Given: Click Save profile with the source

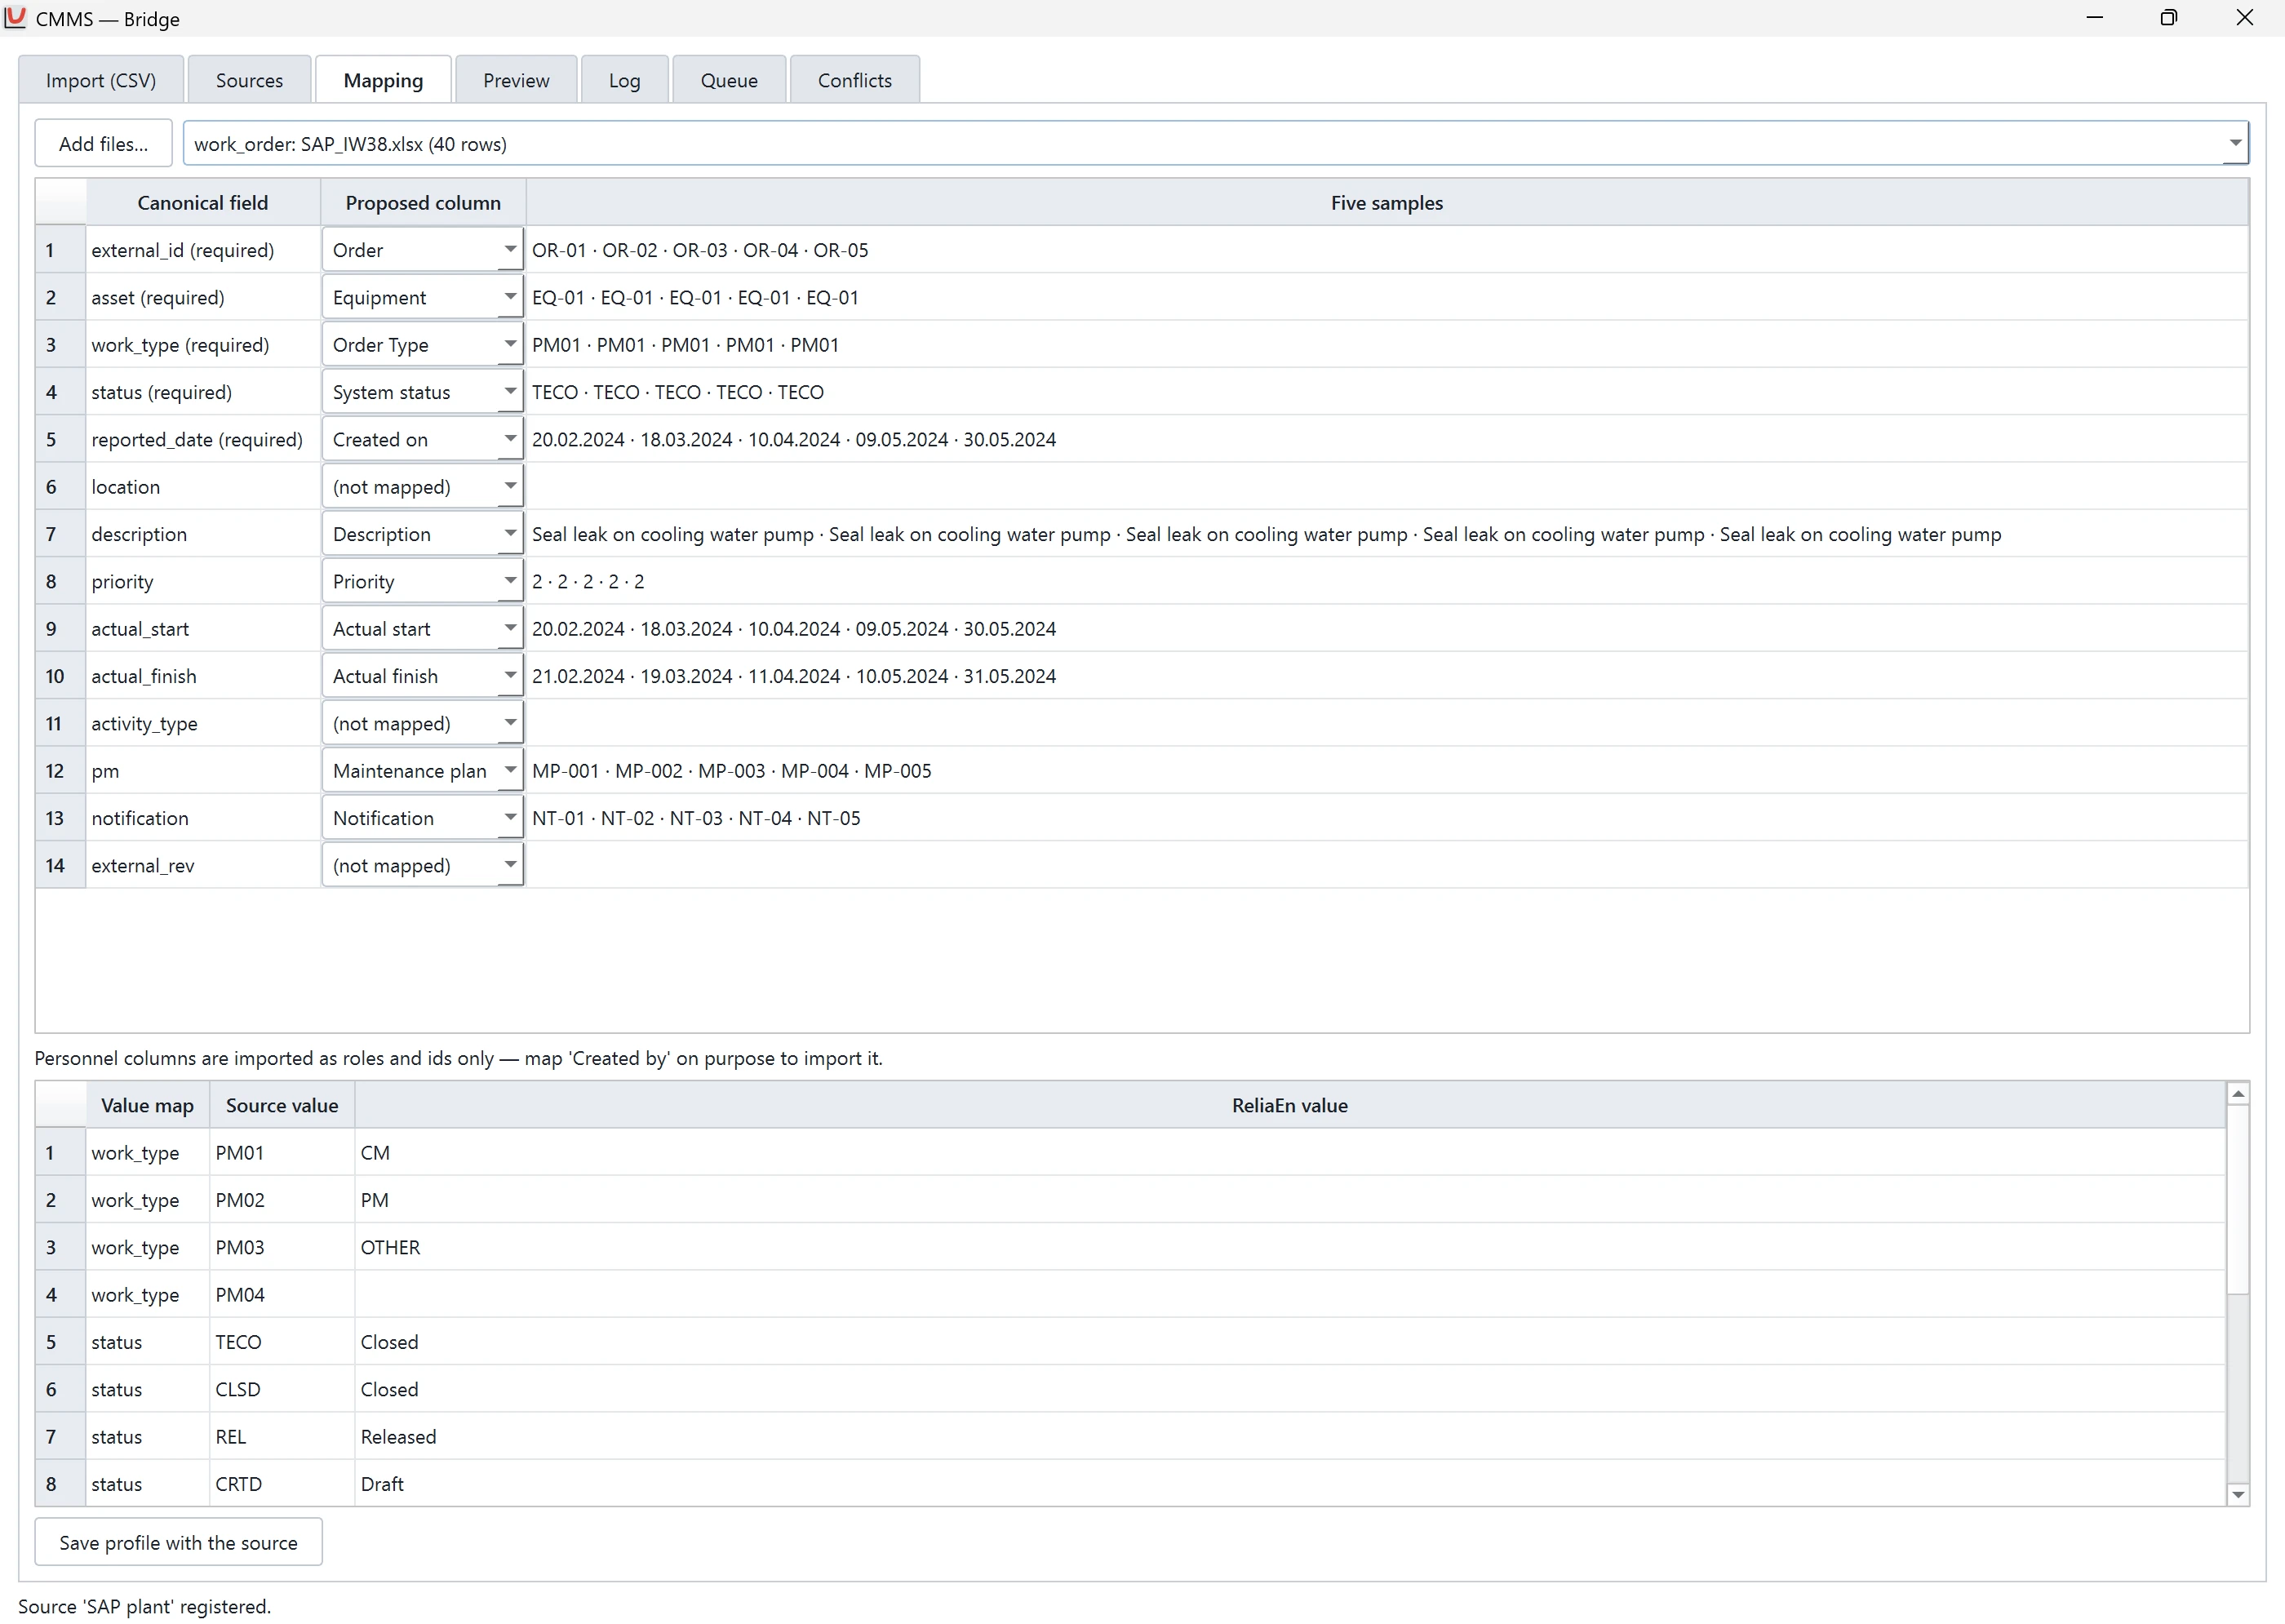Looking at the screenshot, I should click(x=178, y=1542).
